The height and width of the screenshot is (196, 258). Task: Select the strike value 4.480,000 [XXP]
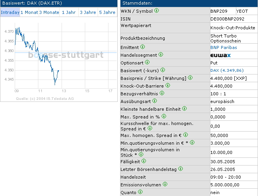pos(229,78)
